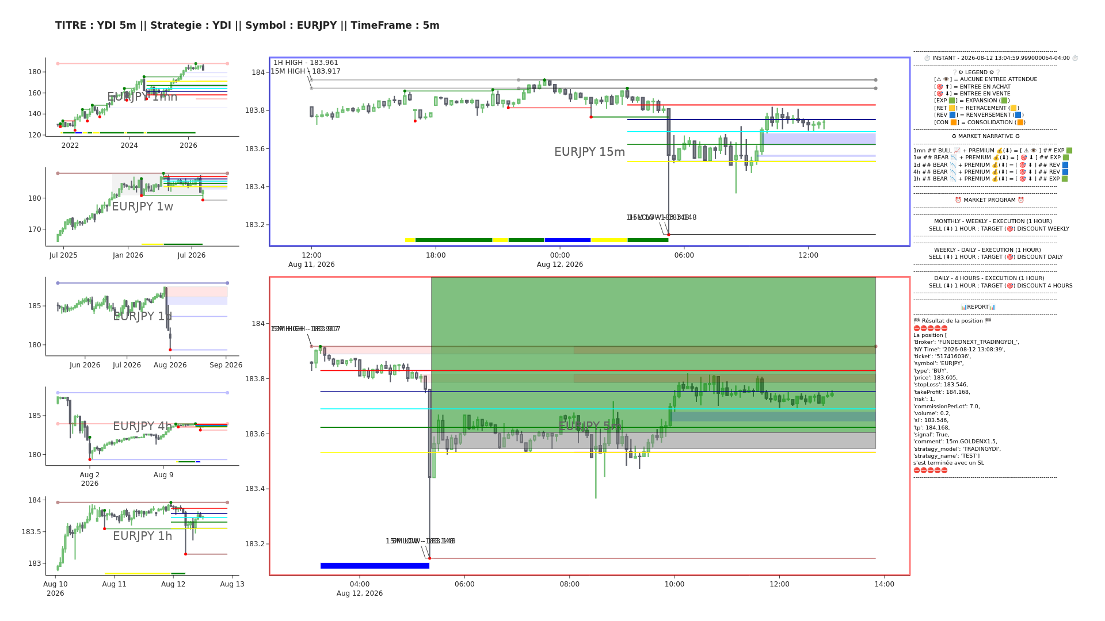Viewport: 1105px width, 621px height.
Task: Click the bull chart icon in 1mn narrative row
Action: 957,151
